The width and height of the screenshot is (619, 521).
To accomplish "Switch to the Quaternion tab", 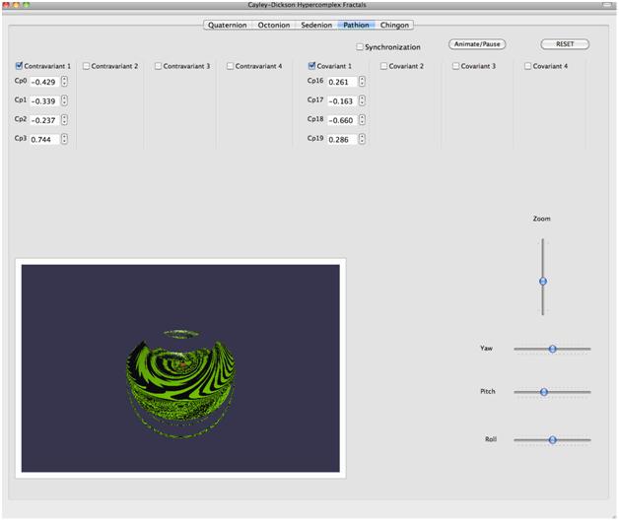I will (228, 25).
